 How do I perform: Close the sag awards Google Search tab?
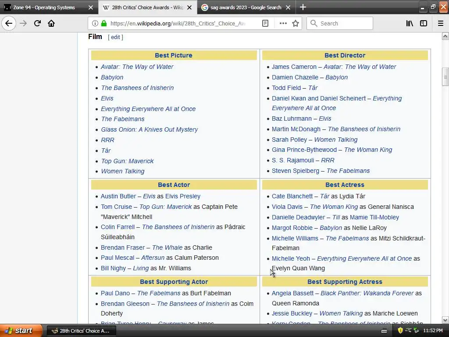(288, 7)
